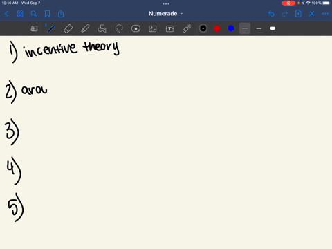
Task: Select the medium stroke width
Action: pyautogui.click(x=259, y=28)
